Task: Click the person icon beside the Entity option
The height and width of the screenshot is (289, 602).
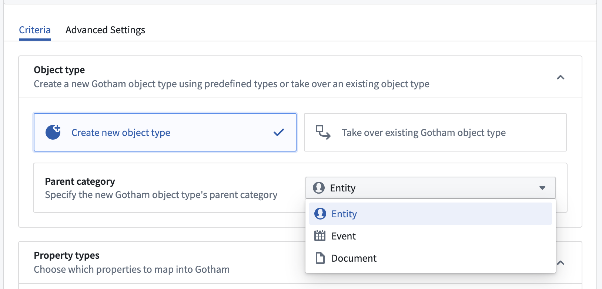Action: pyautogui.click(x=320, y=214)
